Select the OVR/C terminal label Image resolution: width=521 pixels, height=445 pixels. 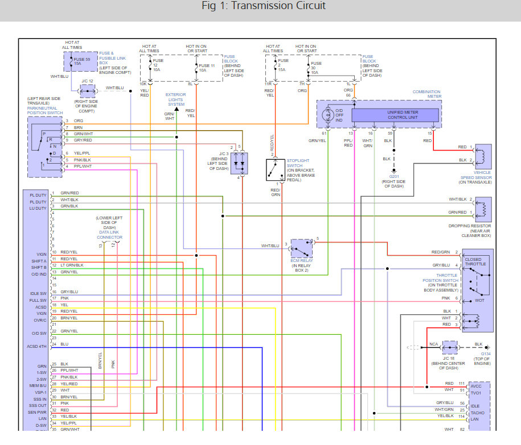[x=40, y=321]
